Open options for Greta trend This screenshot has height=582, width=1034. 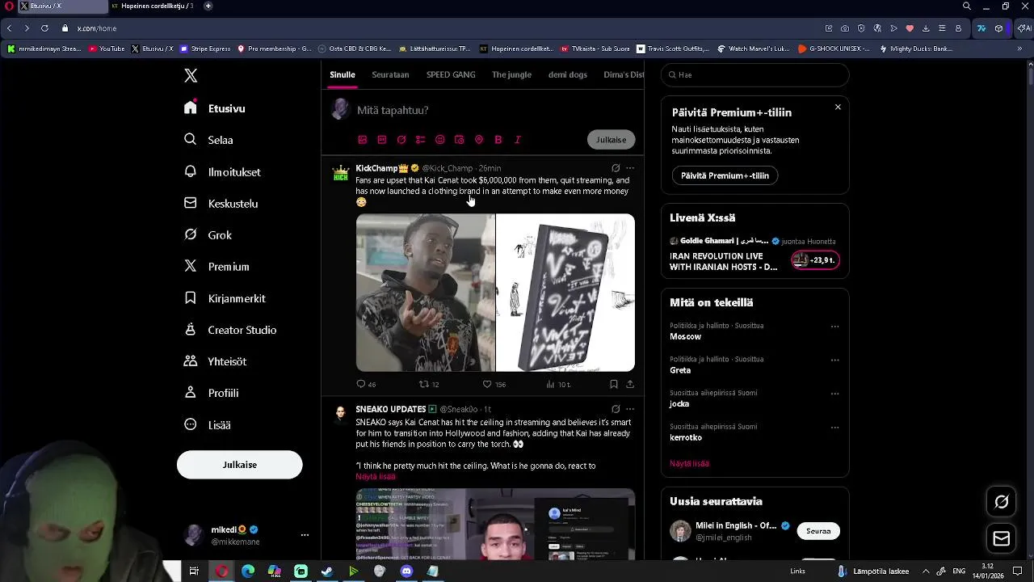click(x=834, y=361)
